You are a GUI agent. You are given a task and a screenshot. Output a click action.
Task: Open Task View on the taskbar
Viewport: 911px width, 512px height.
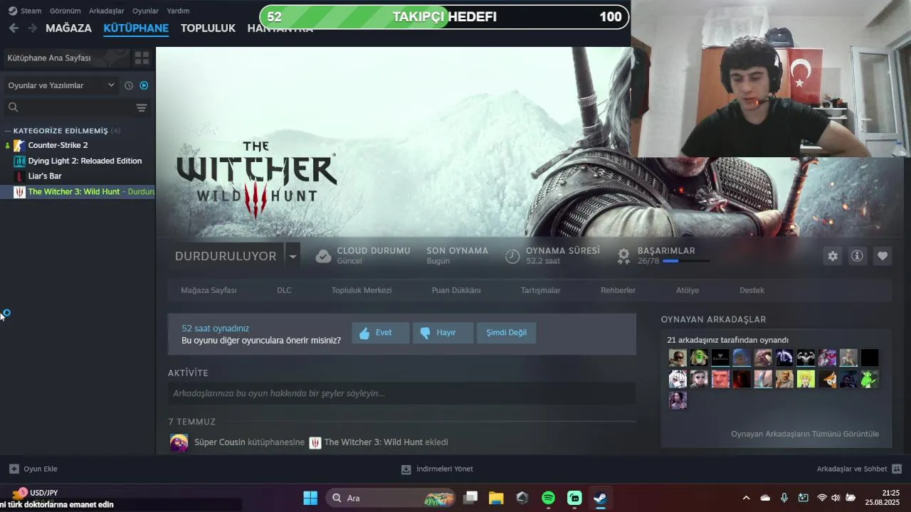click(470, 498)
